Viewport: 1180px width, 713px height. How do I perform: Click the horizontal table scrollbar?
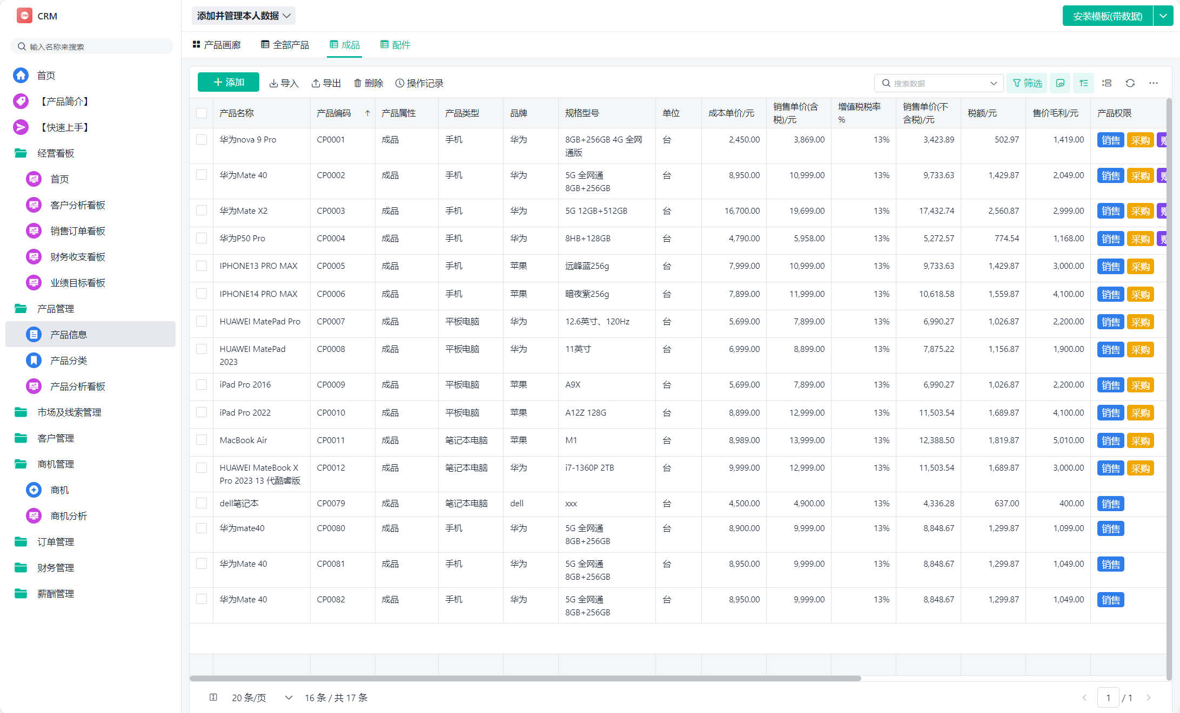[x=524, y=678]
